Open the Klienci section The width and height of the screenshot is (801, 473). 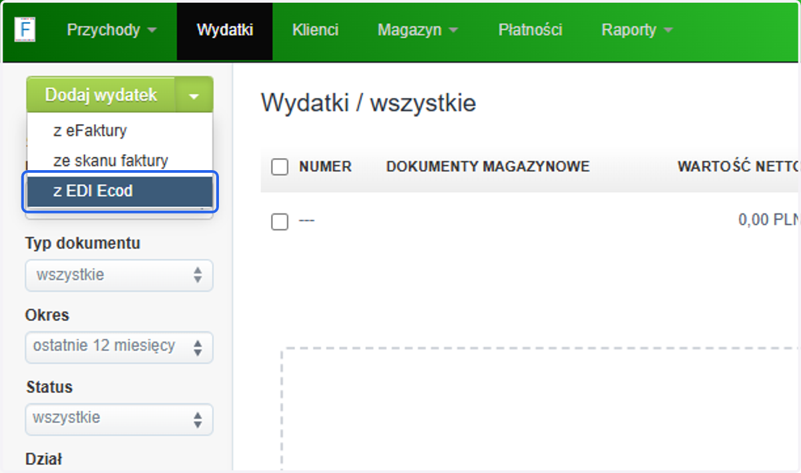tap(315, 30)
